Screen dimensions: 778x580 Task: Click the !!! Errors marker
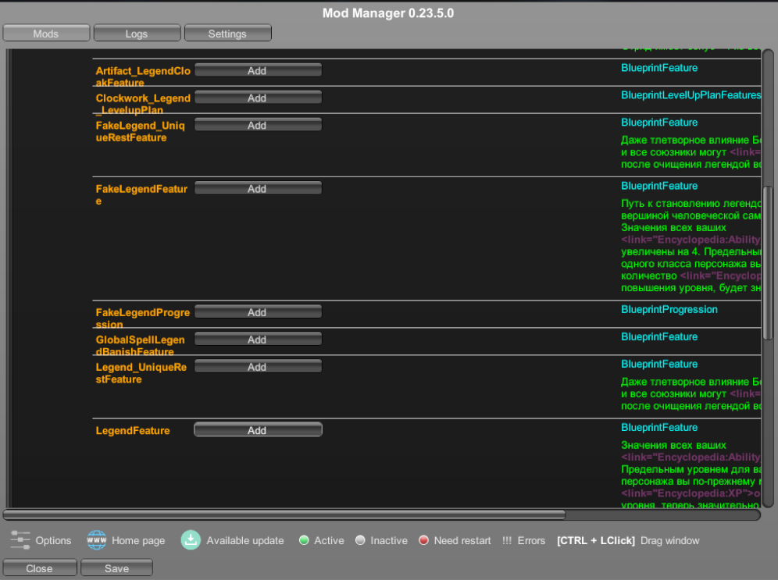tap(507, 540)
